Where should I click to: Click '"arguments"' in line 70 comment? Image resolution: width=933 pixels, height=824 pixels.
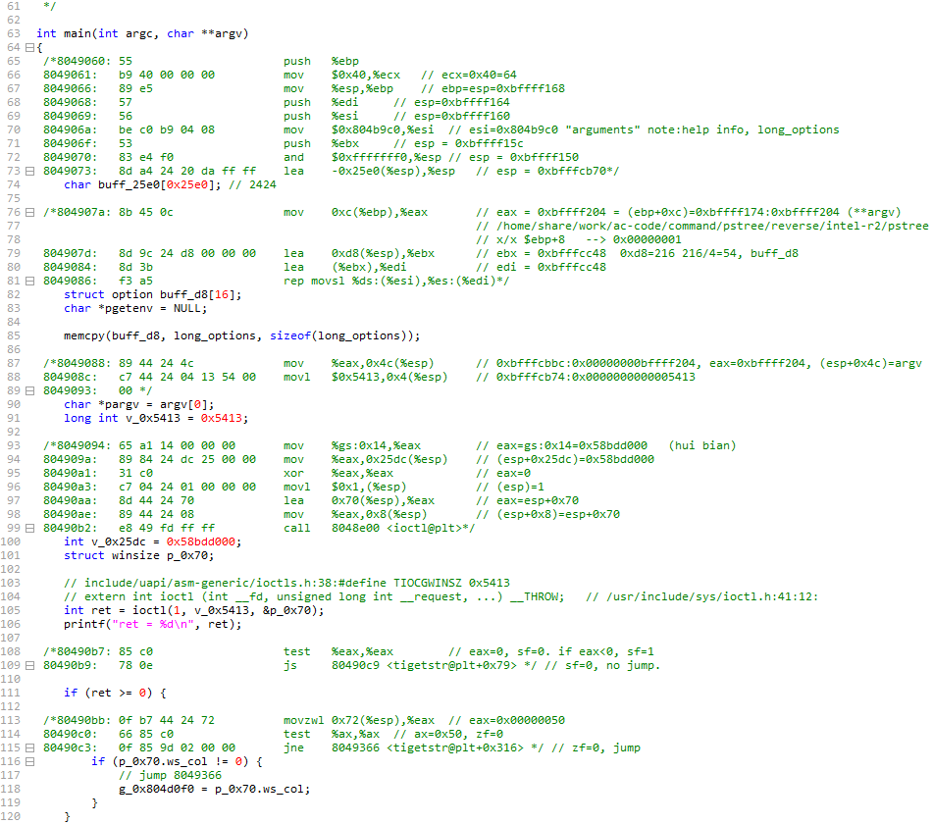click(605, 129)
